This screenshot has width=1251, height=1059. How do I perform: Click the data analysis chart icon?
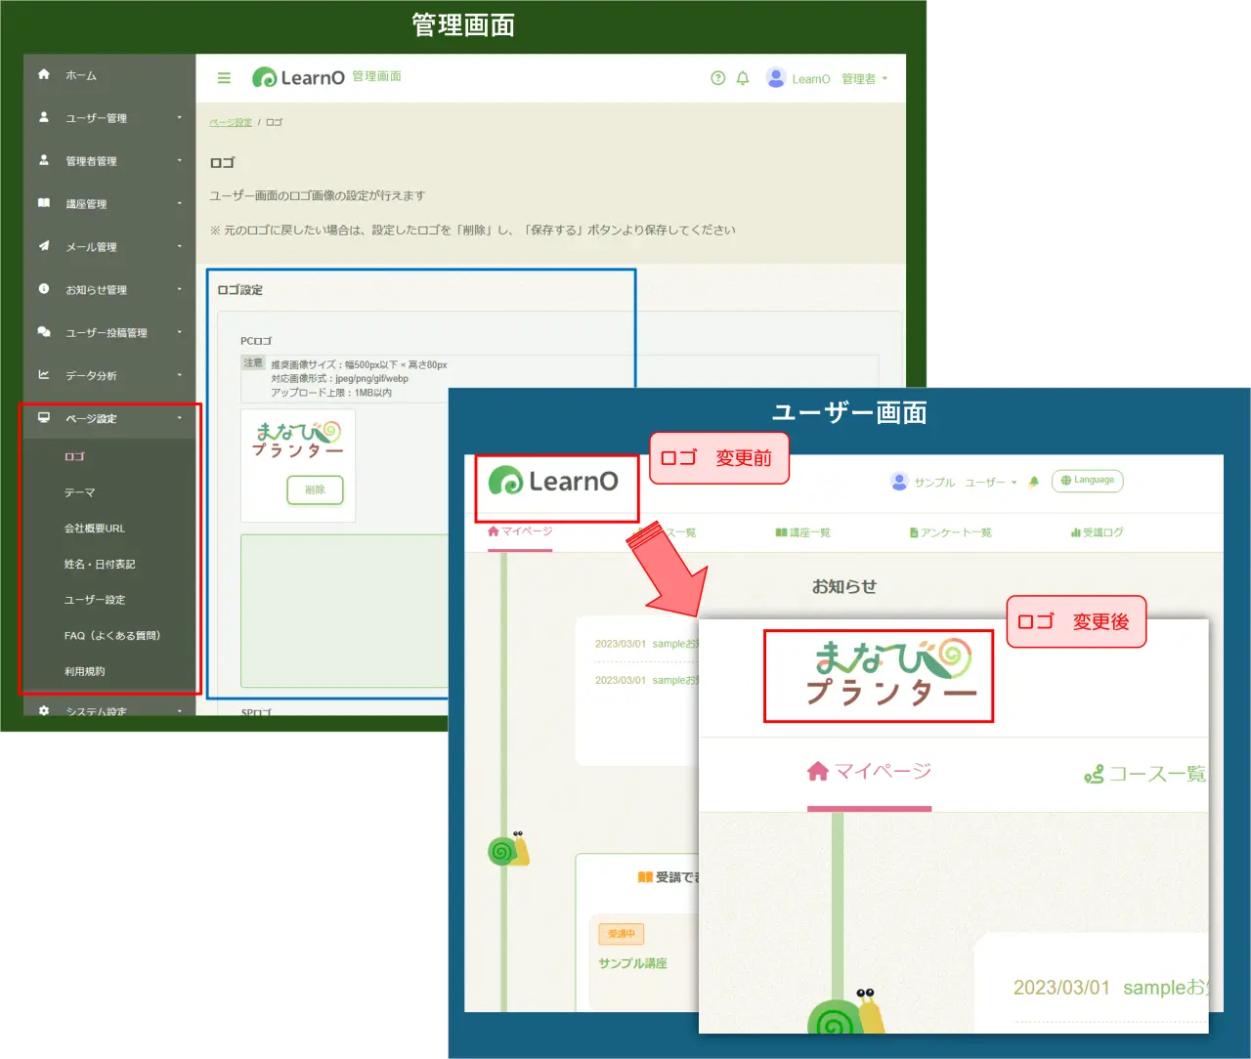point(44,375)
